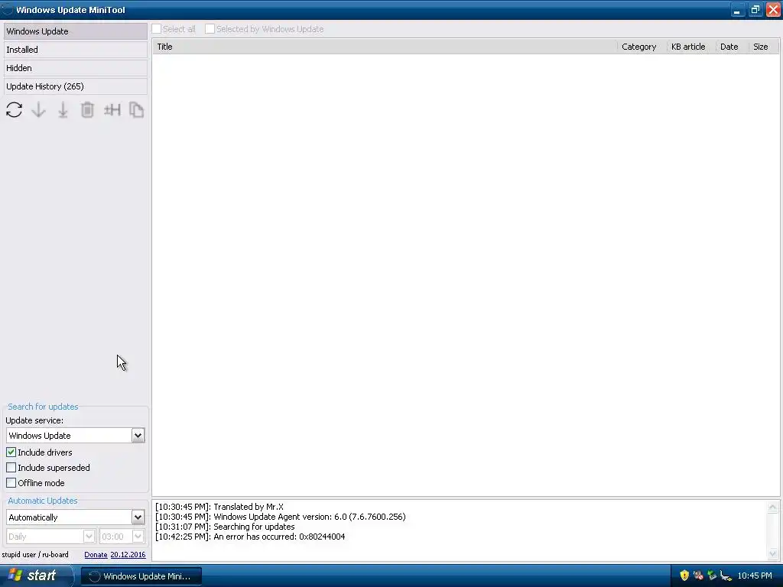Sort by the Date column header
The image size is (783, 587).
point(732,47)
